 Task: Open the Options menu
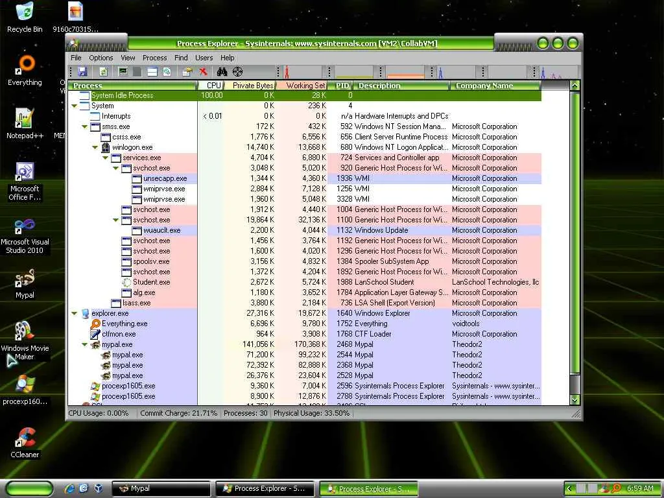[x=101, y=58]
